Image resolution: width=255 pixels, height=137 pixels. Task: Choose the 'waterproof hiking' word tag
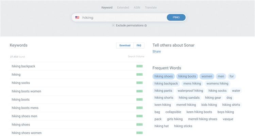coord(190,91)
